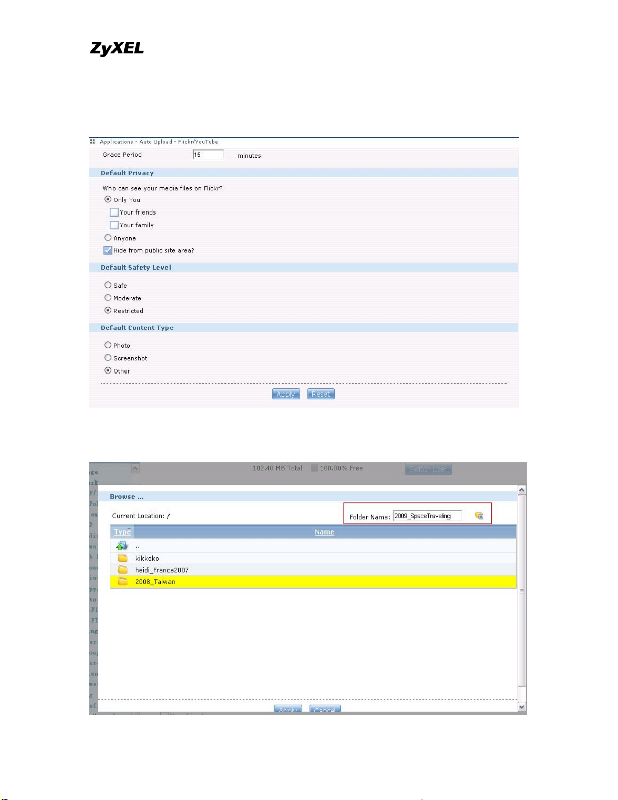Image resolution: width=618 pixels, height=800 pixels.
Task: Sort the list by Type column
Action: (x=122, y=532)
